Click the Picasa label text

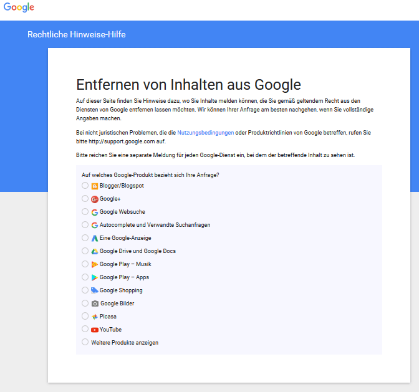(108, 317)
